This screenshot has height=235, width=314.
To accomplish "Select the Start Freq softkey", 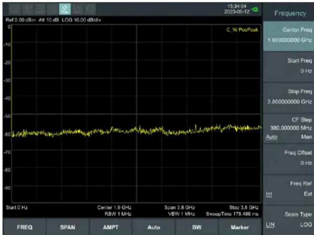I will 289,66.
